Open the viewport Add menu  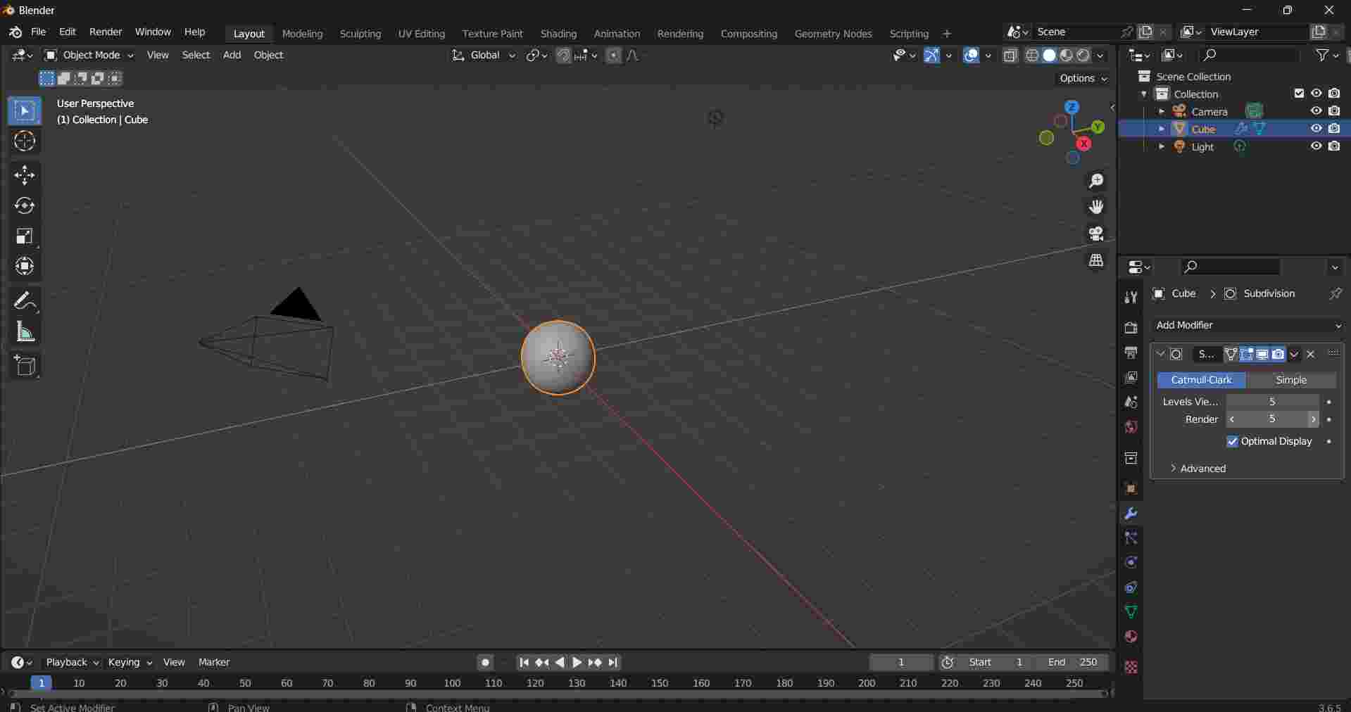click(232, 55)
